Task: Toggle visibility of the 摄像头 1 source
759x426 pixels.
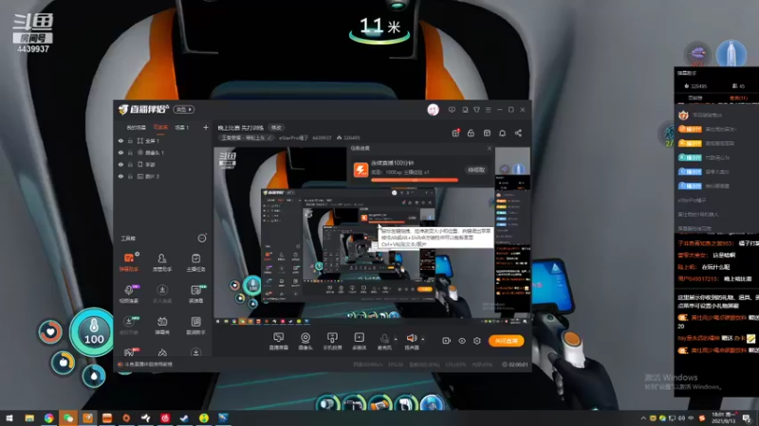Action: tap(121, 152)
